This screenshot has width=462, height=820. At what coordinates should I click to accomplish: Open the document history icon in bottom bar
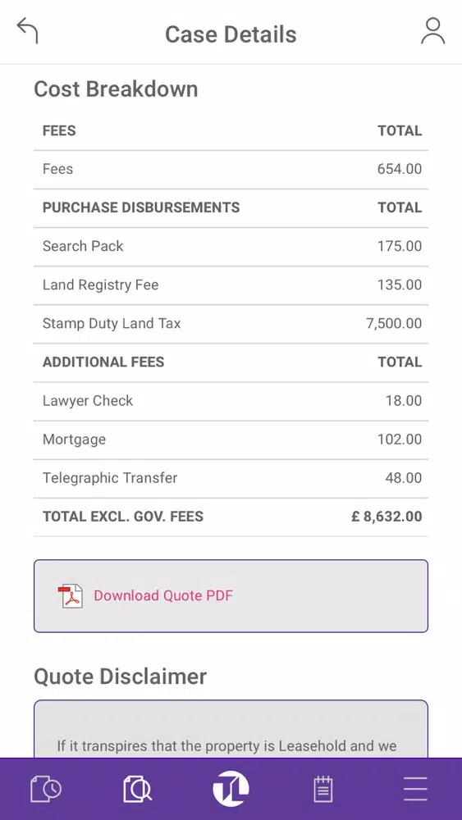tap(46, 789)
